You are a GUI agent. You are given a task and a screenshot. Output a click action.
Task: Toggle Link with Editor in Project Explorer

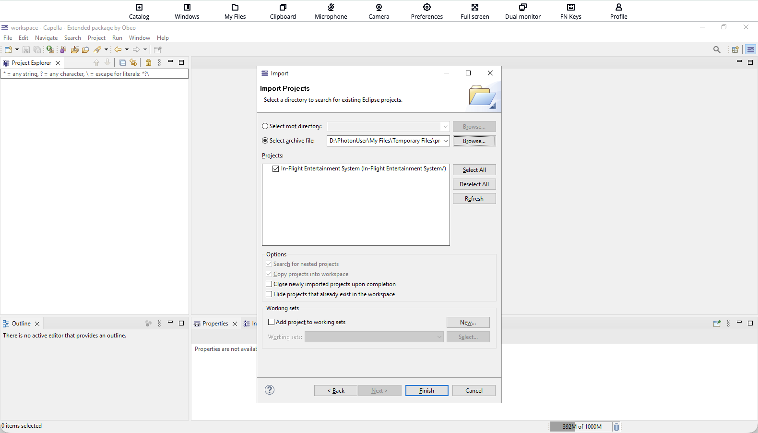pos(133,62)
